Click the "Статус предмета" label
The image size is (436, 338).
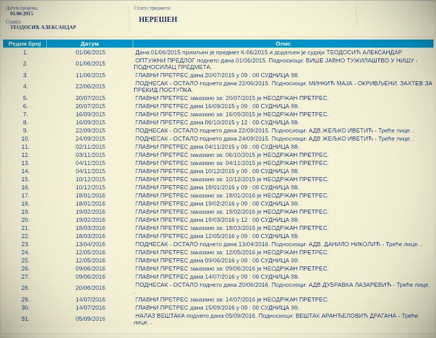152,8
